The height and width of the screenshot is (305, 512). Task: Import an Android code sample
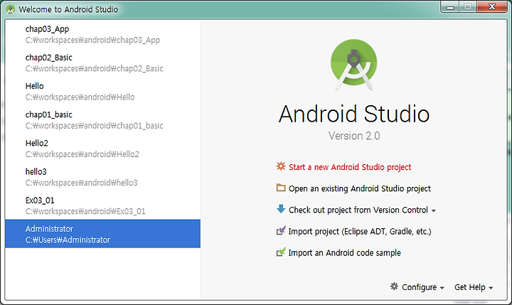[x=344, y=253]
